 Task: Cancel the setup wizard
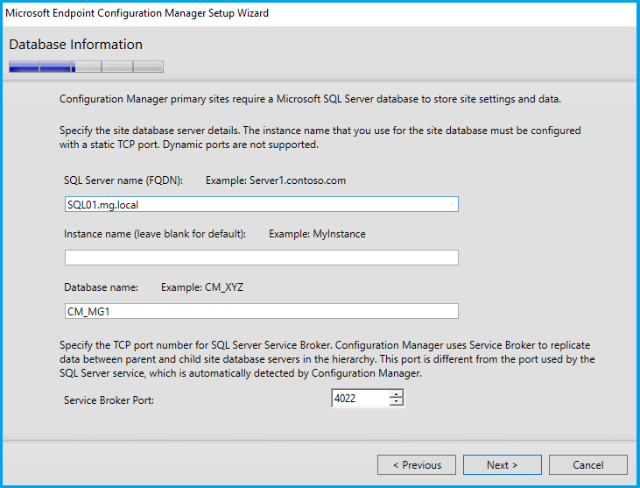pos(588,464)
